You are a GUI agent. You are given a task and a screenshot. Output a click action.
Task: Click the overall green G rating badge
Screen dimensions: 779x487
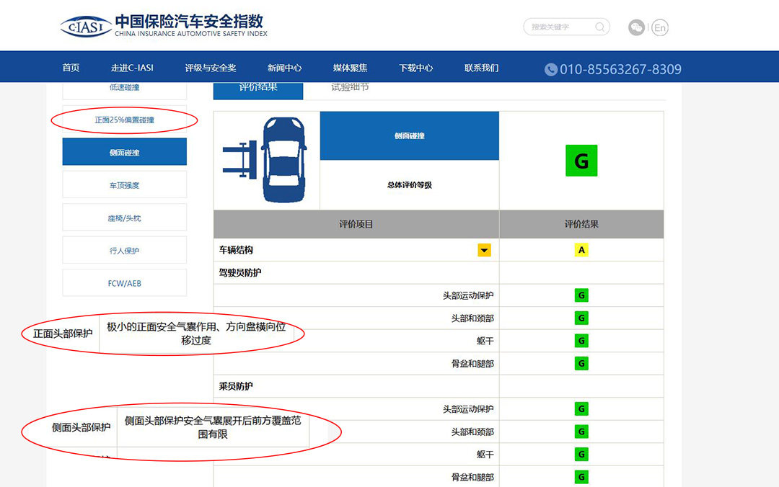(x=581, y=161)
